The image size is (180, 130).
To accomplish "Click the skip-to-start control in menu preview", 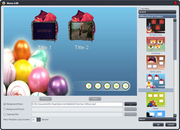I will click(x=98, y=86).
